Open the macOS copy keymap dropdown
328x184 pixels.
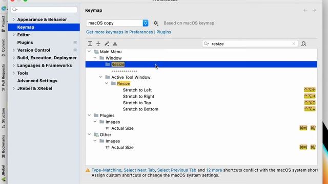click(117, 23)
